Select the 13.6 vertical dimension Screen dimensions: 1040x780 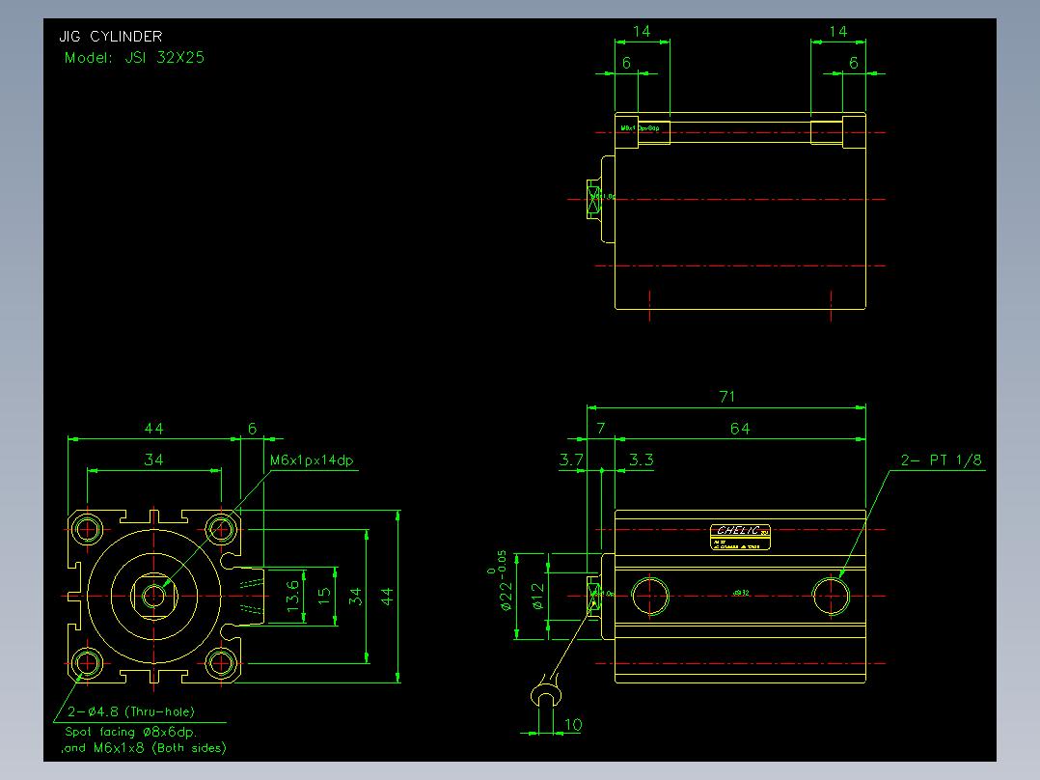pyautogui.click(x=292, y=596)
